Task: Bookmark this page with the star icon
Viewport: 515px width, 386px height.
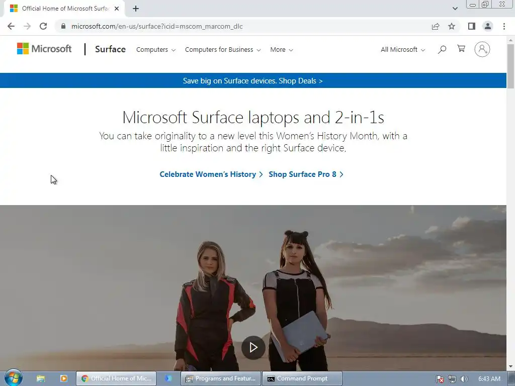Action: click(x=452, y=26)
